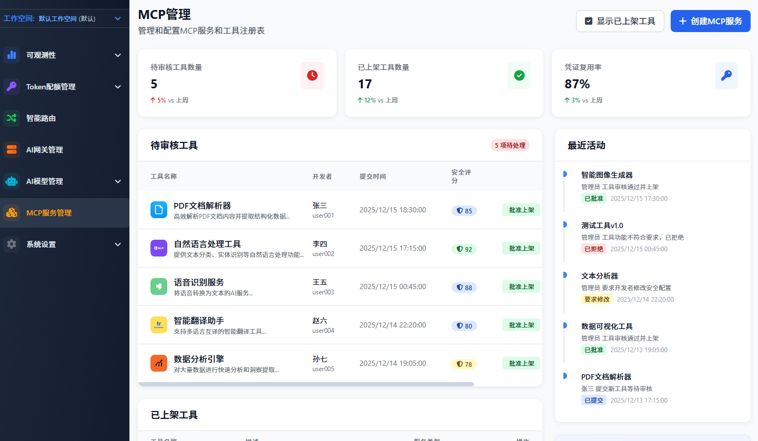Click the 创建MCP服务 button
The image size is (758, 441).
pos(710,22)
